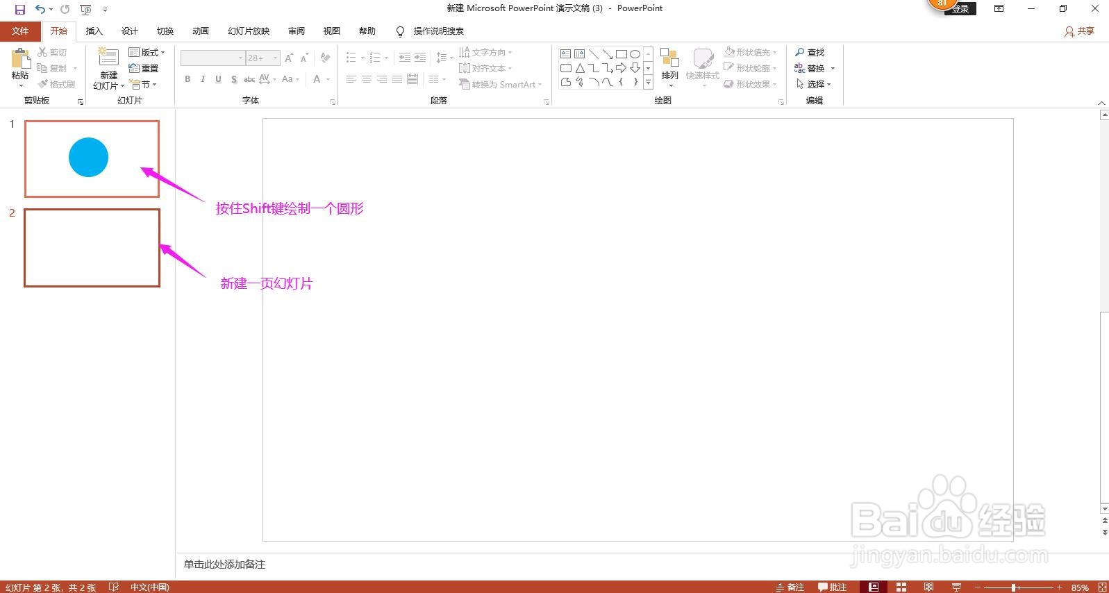
Task: Reset slide layout with 重置
Action: pos(144,68)
